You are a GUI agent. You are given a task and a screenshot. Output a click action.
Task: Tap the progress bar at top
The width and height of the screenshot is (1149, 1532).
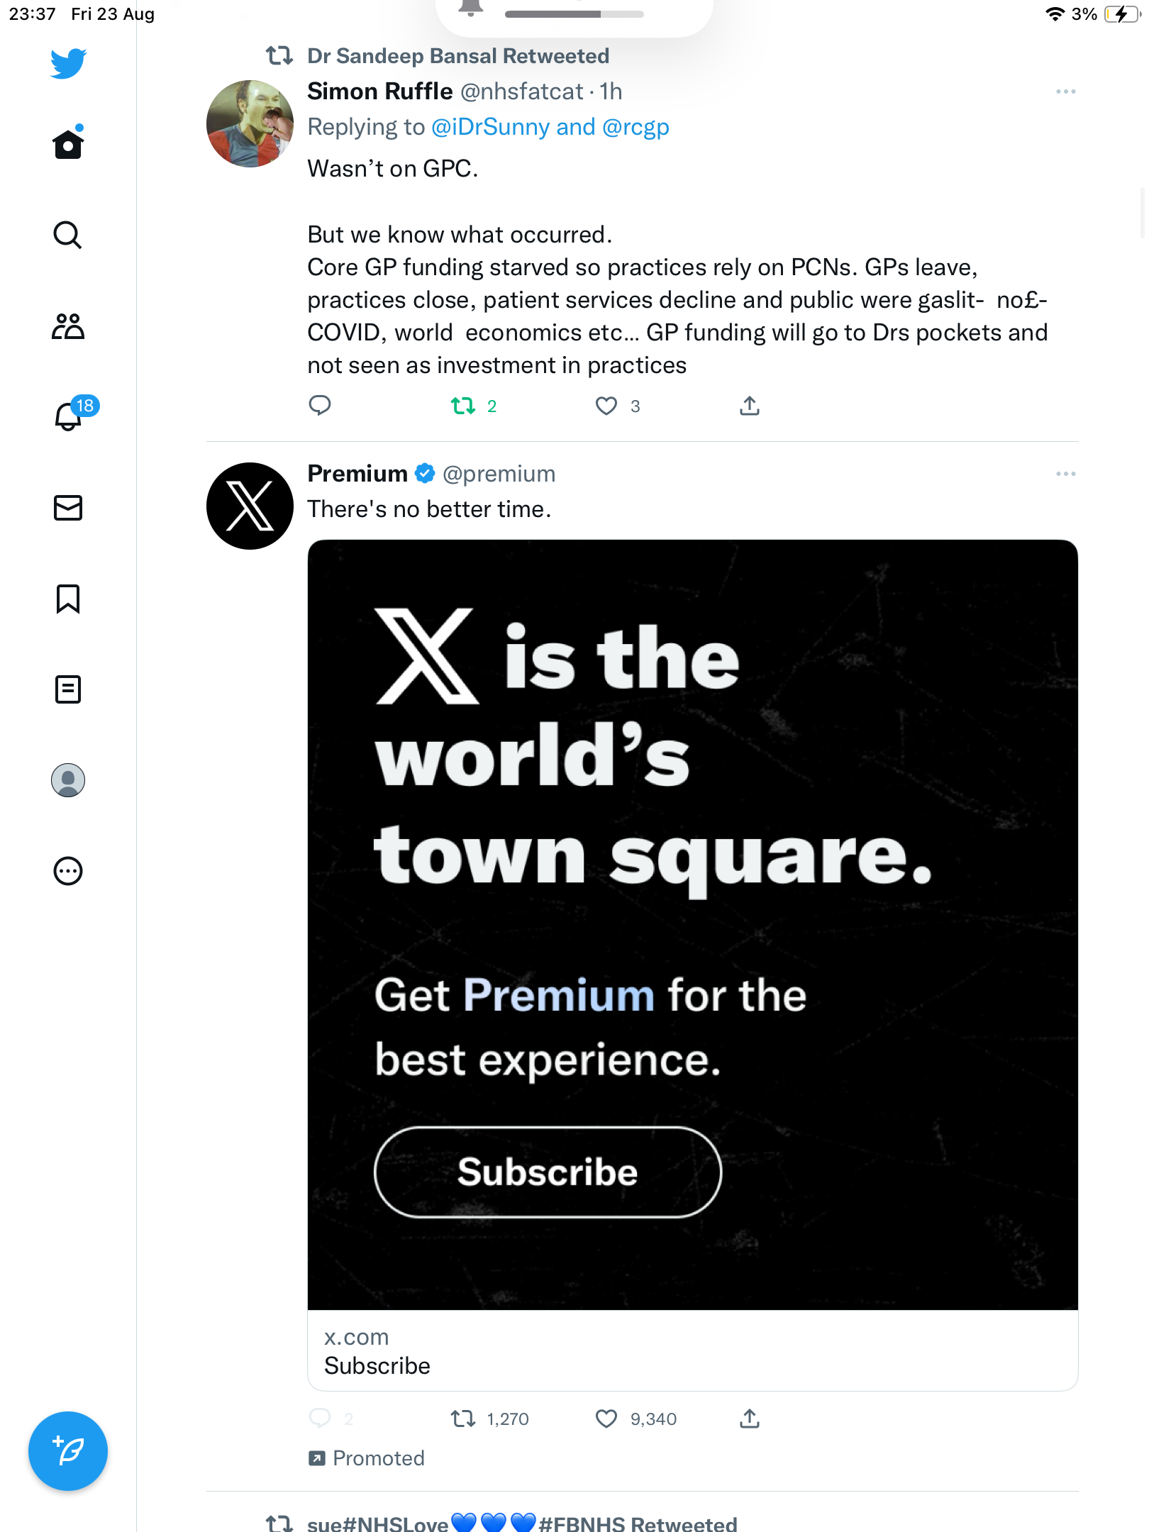coord(574,13)
